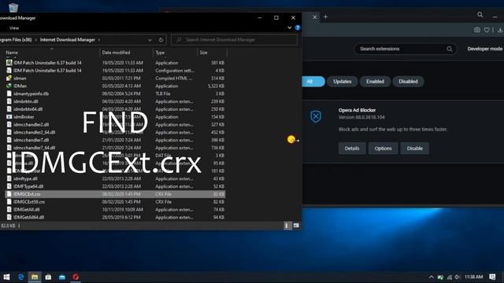Open Microsoft Store from taskbar
Image resolution: width=504 pixels, height=283 pixels.
pyautogui.click(x=48, y=277)
